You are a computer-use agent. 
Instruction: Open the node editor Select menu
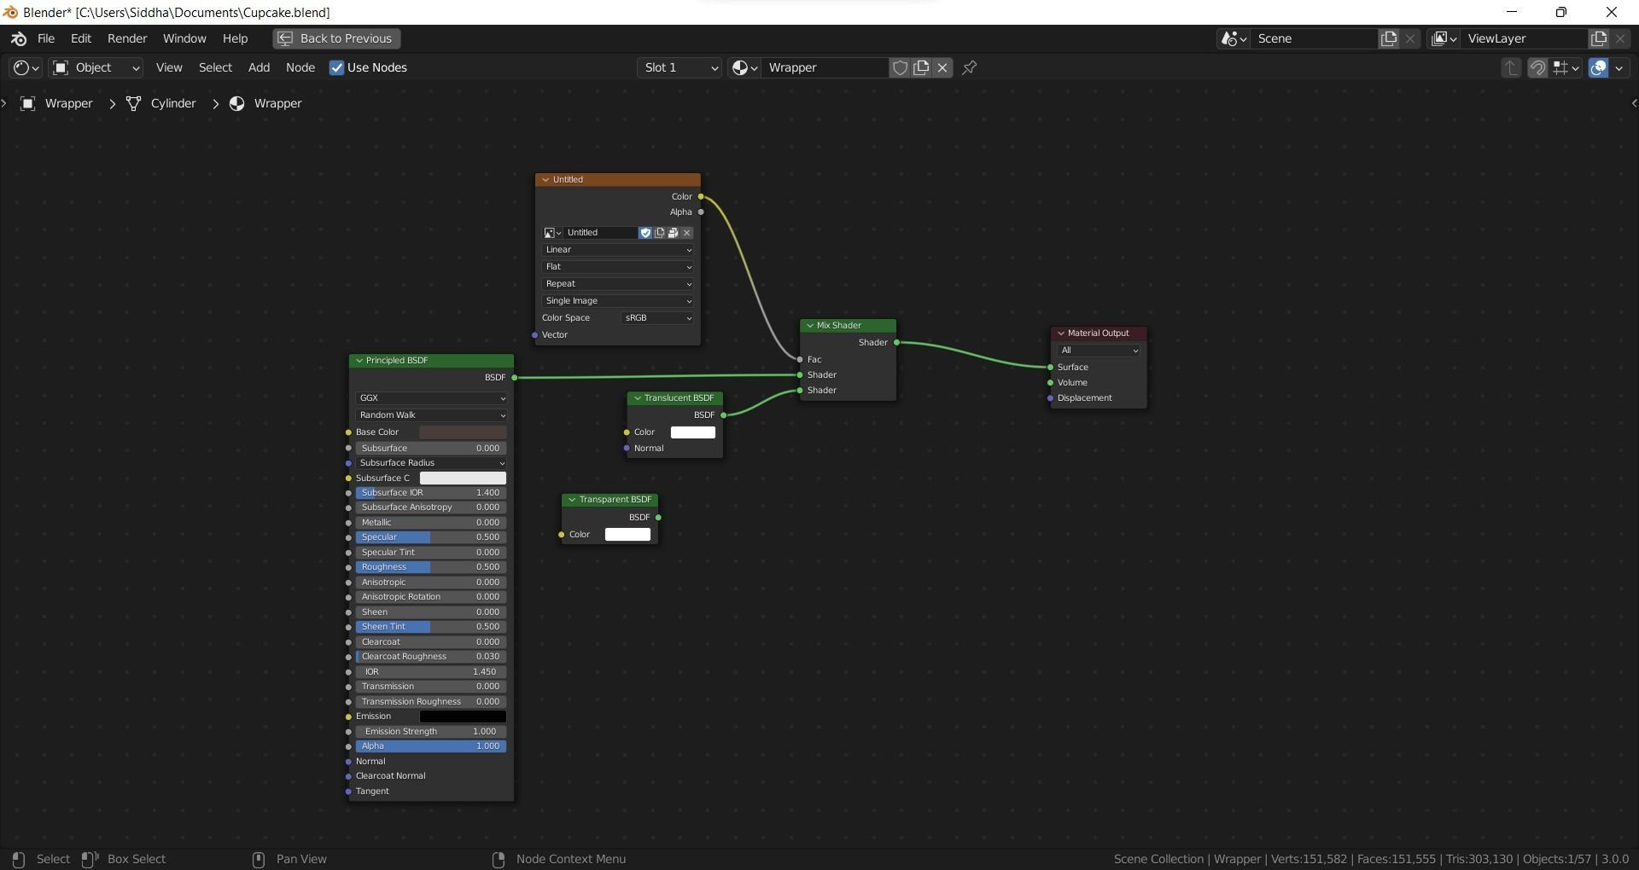215,67
